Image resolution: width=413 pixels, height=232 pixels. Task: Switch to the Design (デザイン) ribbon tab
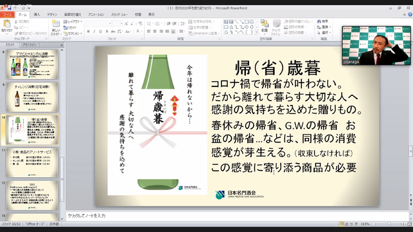pos(52,15)
